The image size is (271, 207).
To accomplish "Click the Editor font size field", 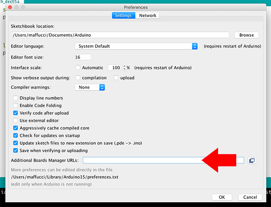I will (83, 57).
